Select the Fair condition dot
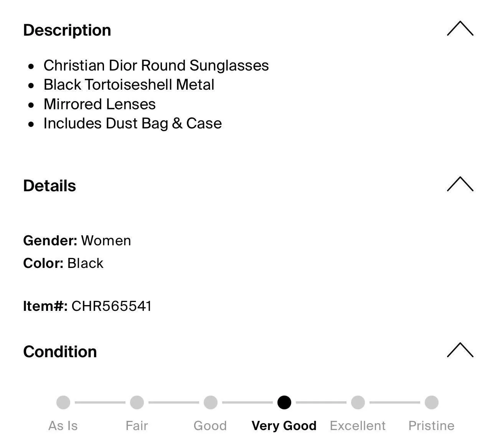Screen dimensions: 495x445 pos(137,402)
